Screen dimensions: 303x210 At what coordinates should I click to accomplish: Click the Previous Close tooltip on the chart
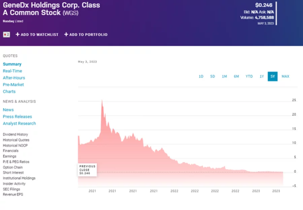pyautogui.click(x=87, y=170)
